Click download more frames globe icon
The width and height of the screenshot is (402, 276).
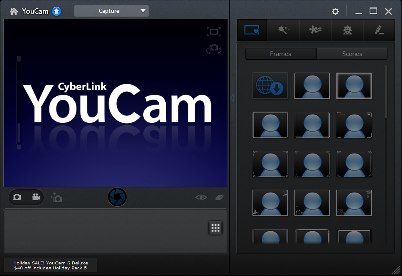coord(270,85)
